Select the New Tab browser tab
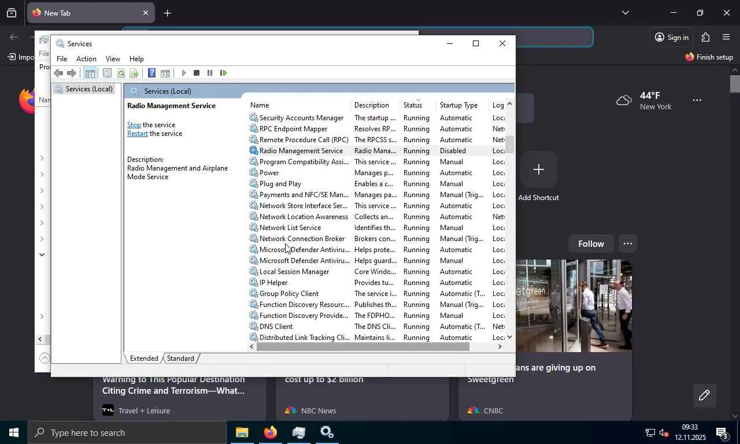This screenshot has width=740, height=444. (x=91, y=13)
